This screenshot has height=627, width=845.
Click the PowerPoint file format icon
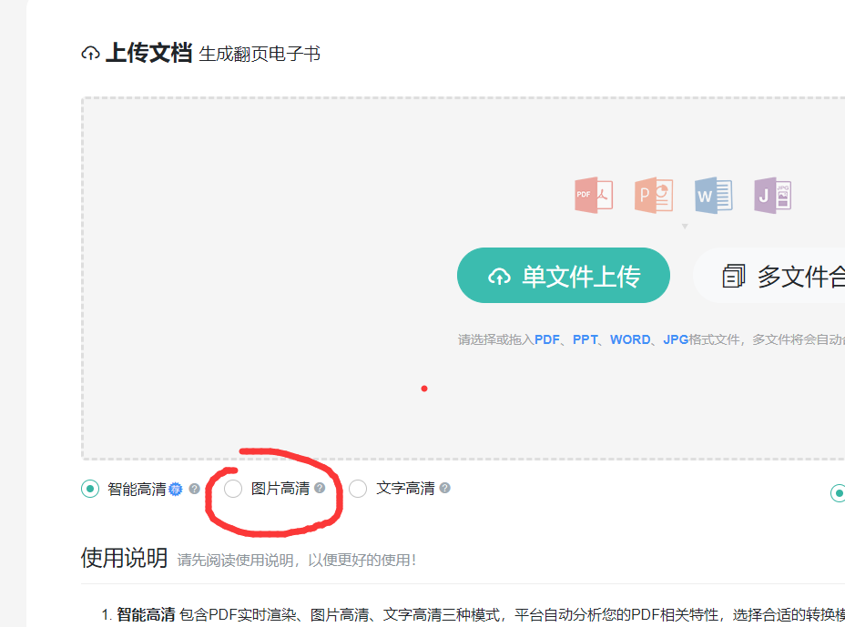[x=653, y=196]
